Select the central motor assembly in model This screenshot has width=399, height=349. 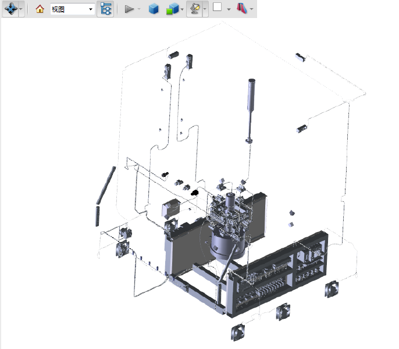(x=229, y=225)
